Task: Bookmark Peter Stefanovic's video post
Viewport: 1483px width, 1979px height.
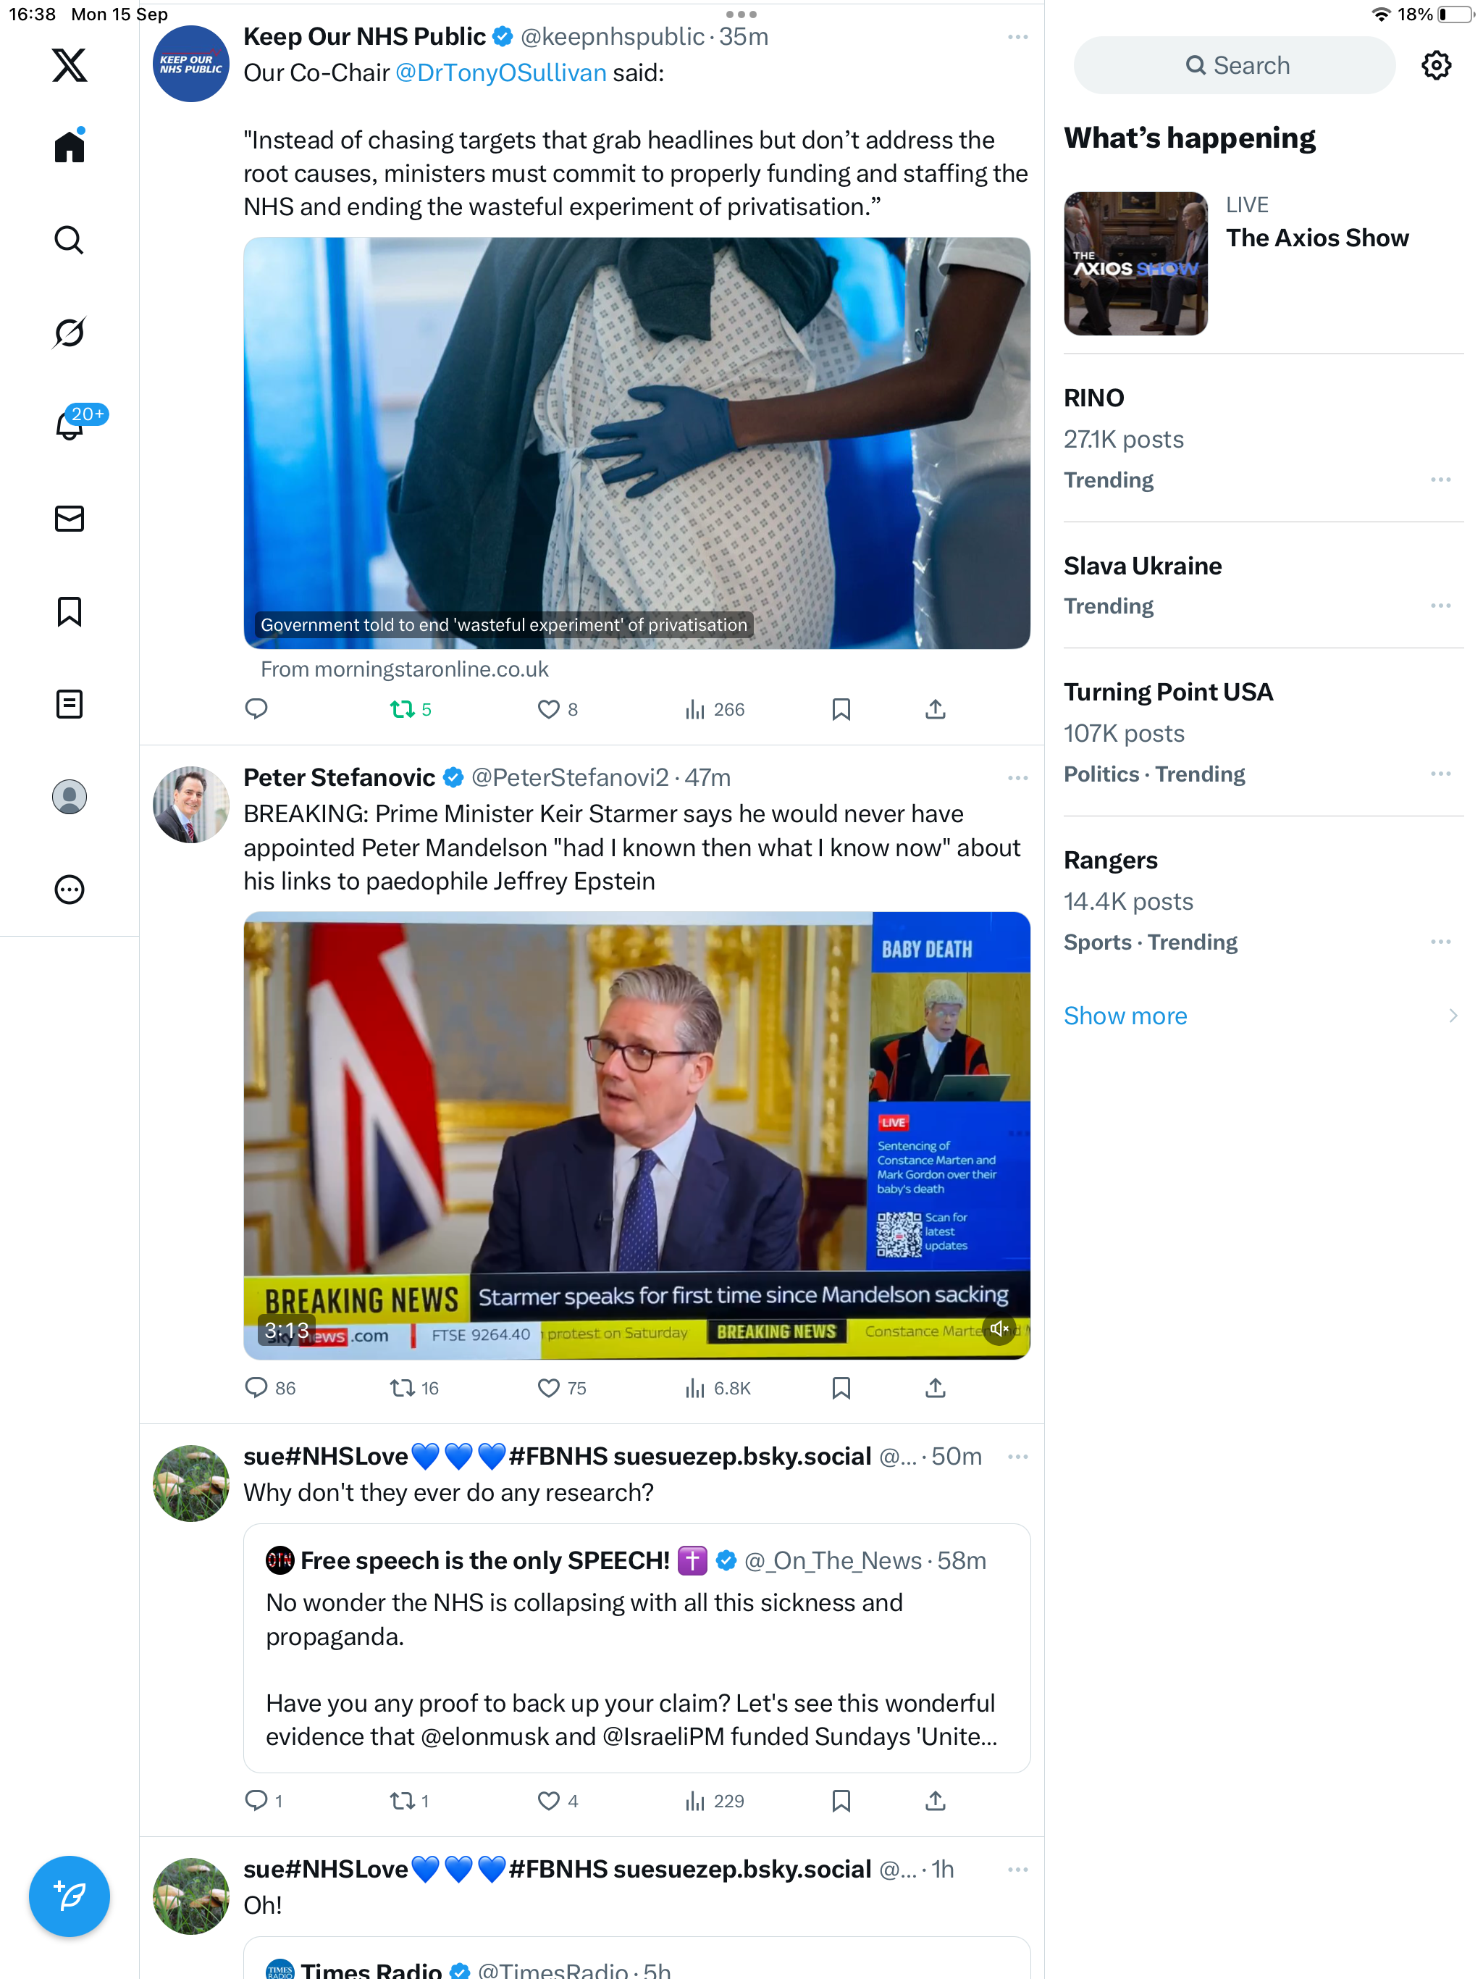Action: 841,1388
